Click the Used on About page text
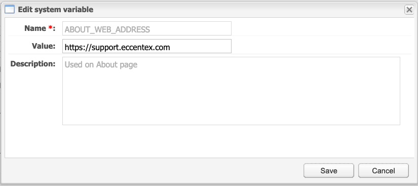418x186 pixels. [101, 64]
